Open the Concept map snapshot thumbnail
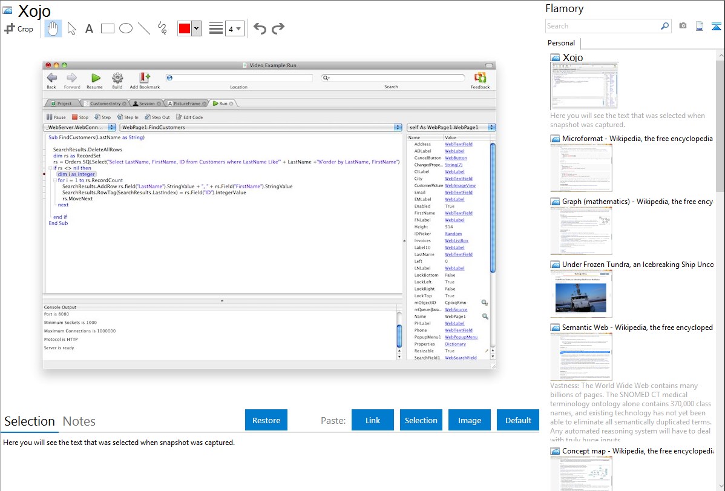This screenshot has height=491, width=725. point(581,474)
